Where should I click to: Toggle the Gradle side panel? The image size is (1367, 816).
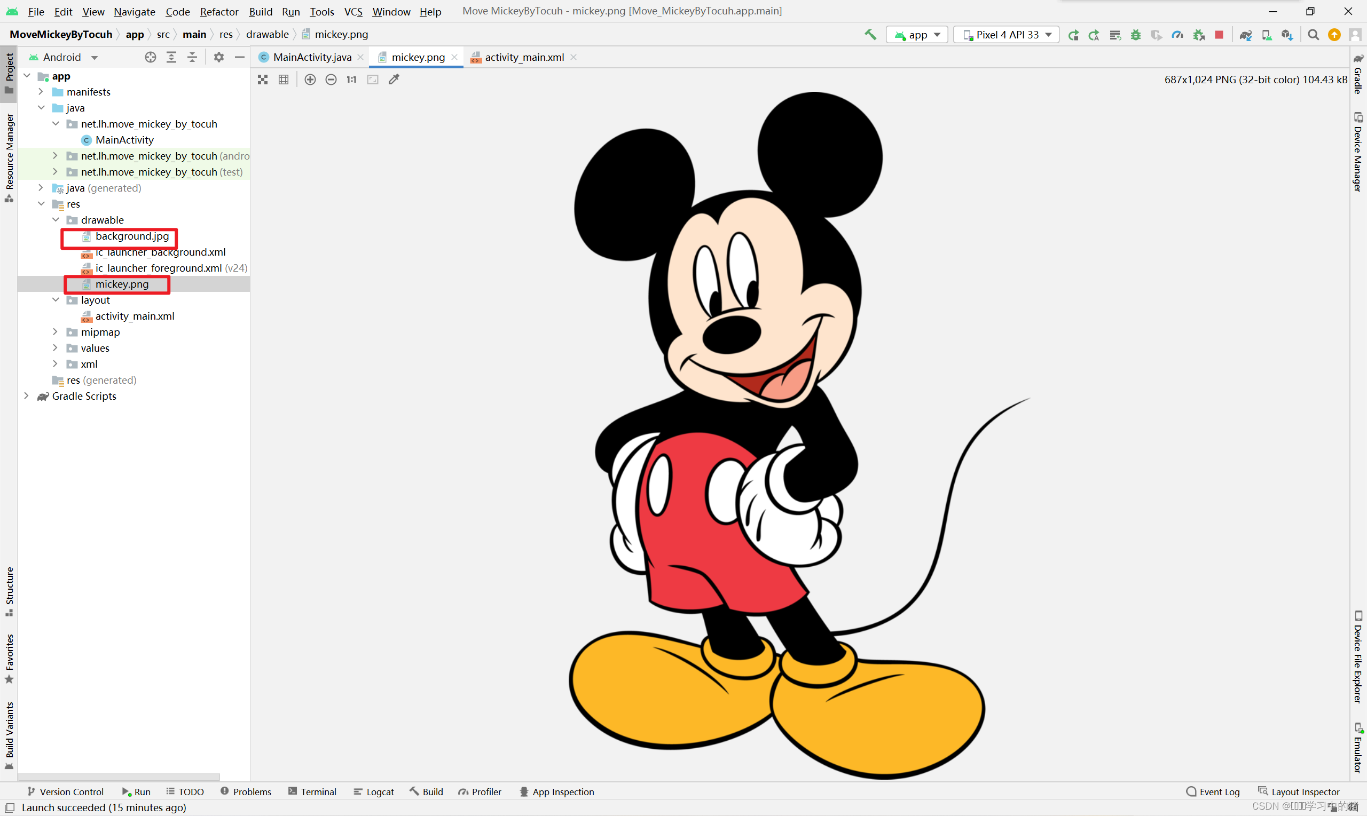click(x=1358, y=74)
